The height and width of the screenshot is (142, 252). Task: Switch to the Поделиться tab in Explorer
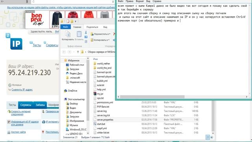92,27
